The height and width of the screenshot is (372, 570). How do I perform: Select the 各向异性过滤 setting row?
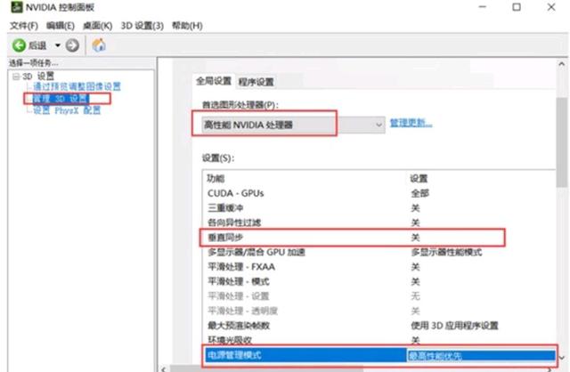(378, 222)
